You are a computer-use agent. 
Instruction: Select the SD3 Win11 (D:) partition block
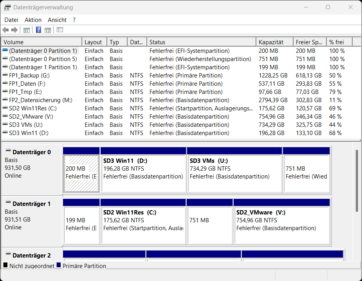point(143,172)
